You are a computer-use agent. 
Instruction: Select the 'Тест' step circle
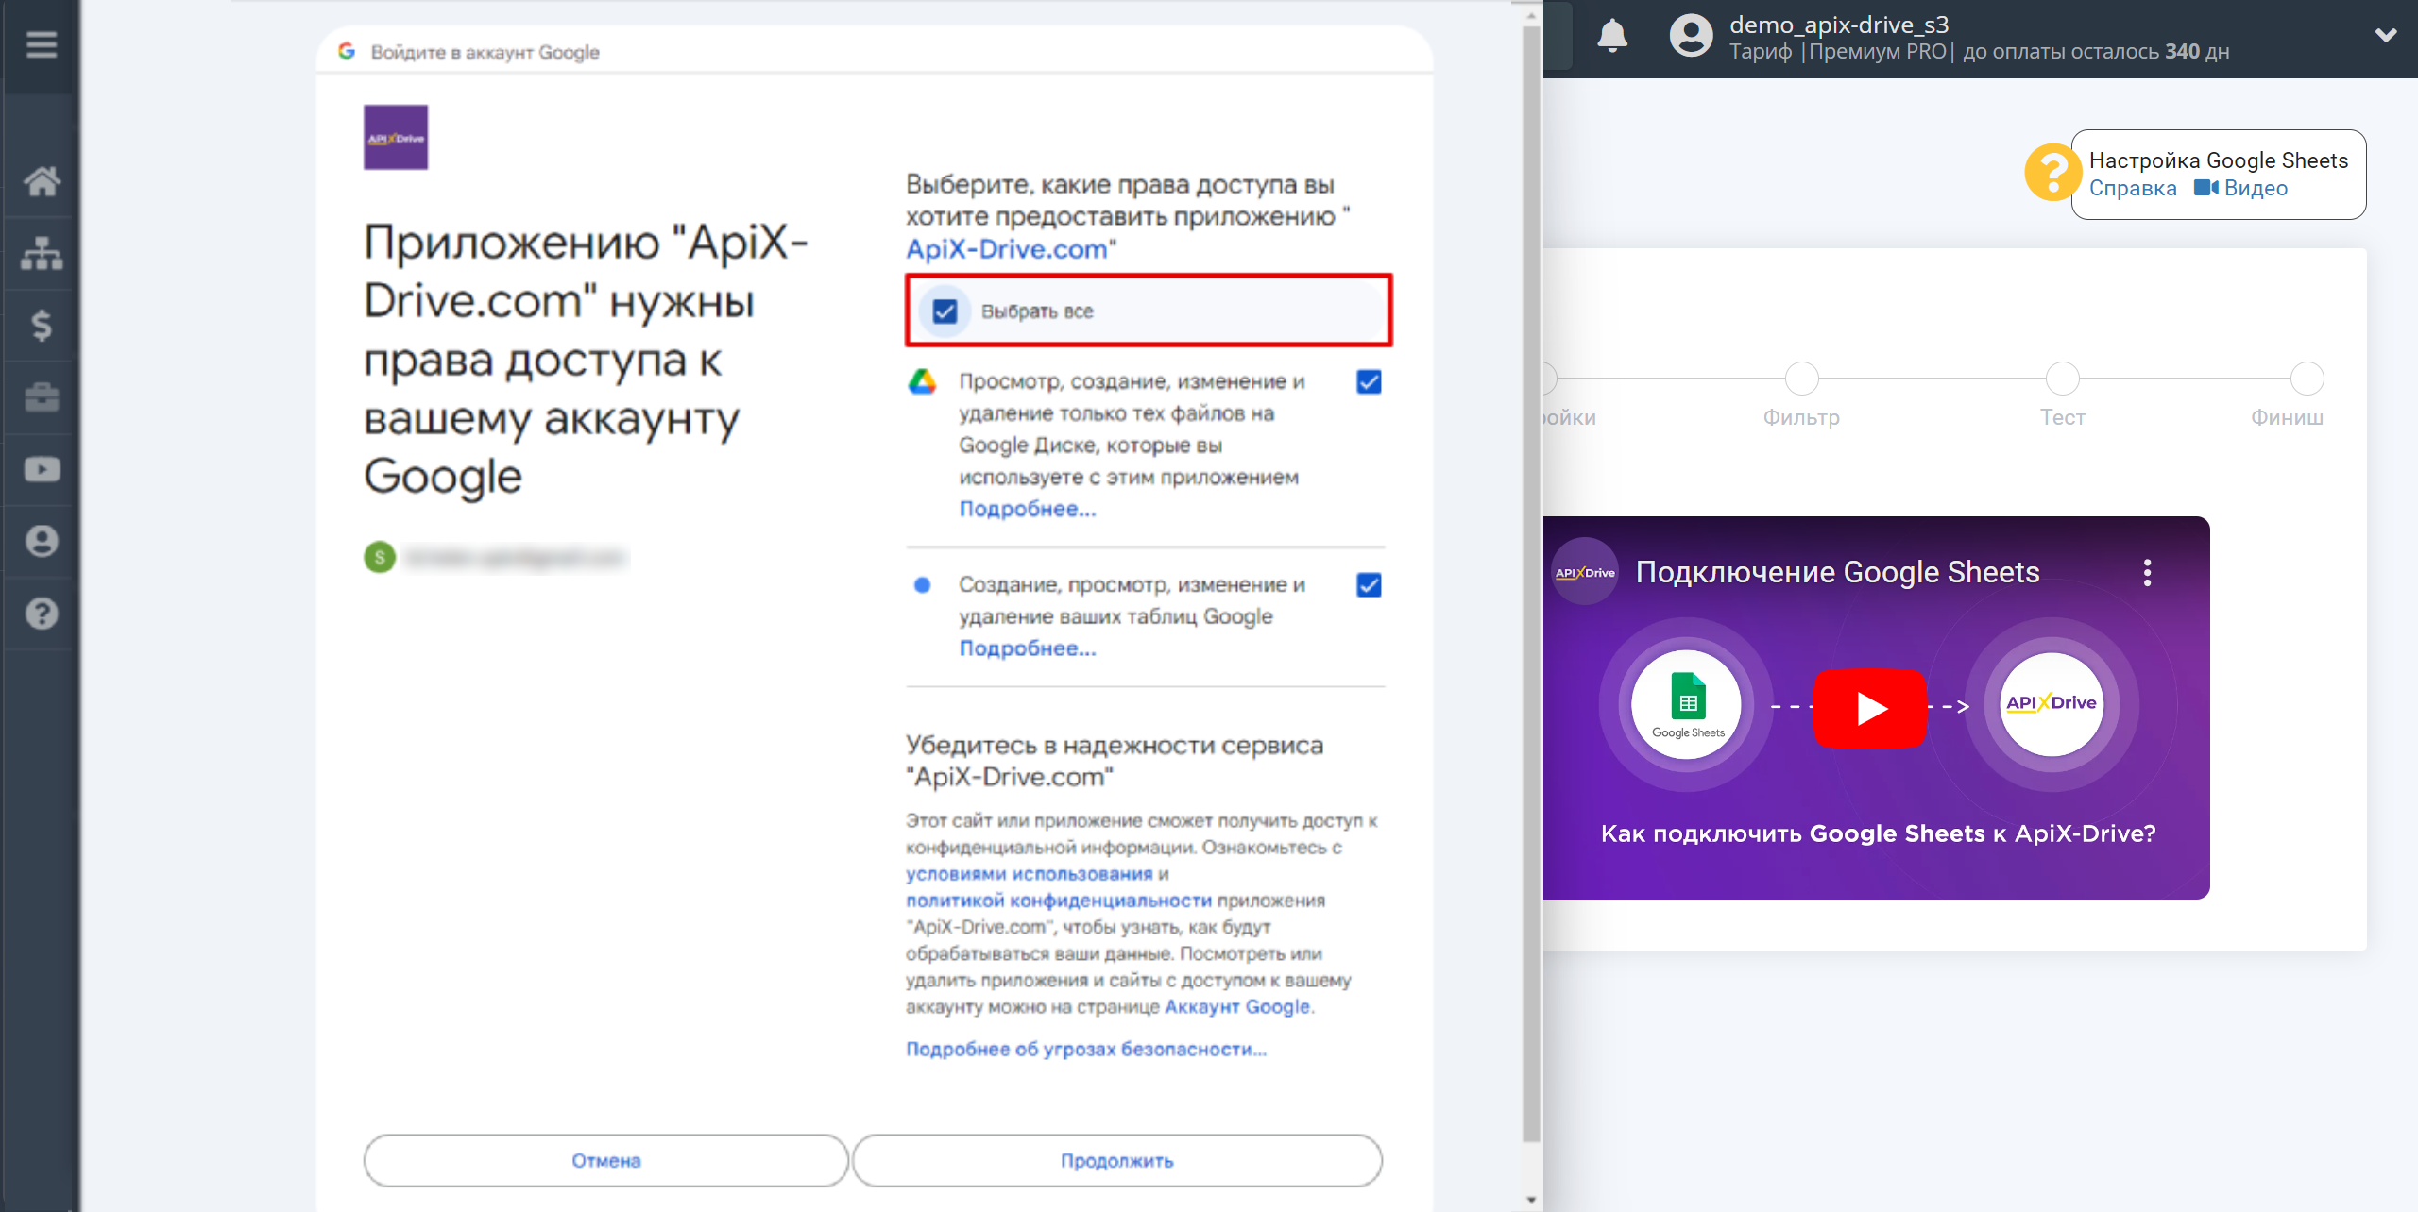point(2062,379)
